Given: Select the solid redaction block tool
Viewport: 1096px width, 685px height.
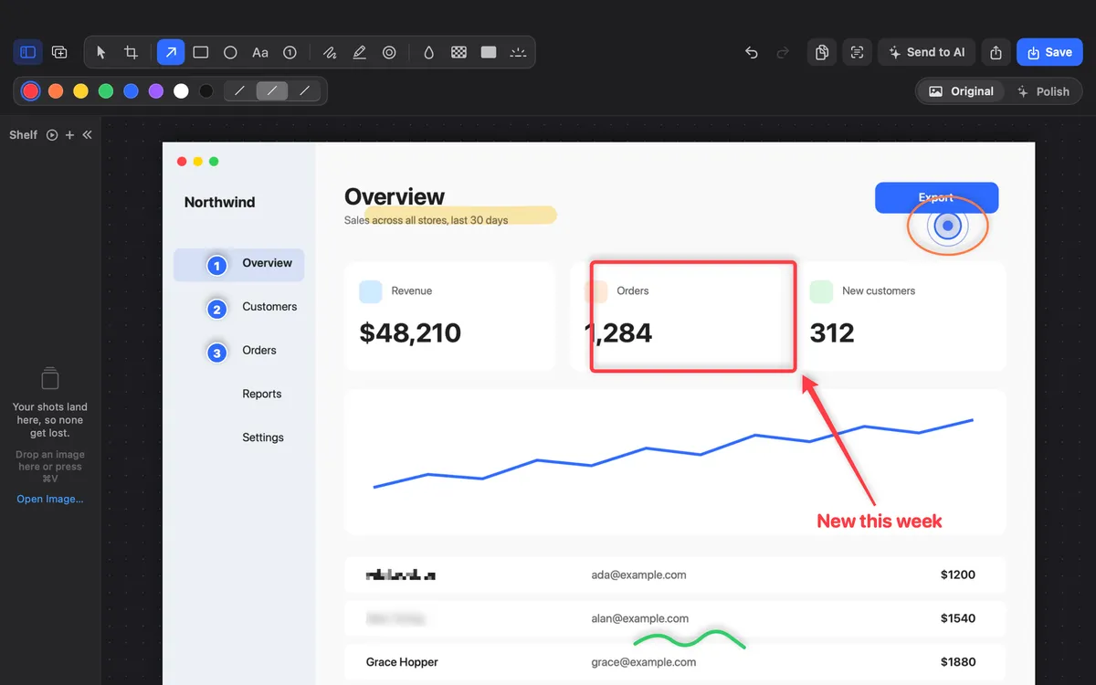Looking at the screenshot, I should pos(489,52).
